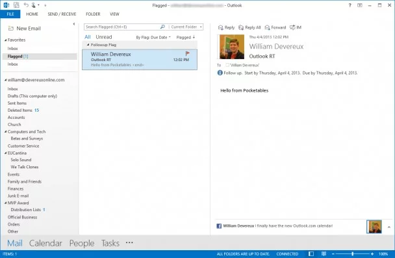The height and width of the screenshot is (258, 395).
Task: Click the Reply arrow icon
Action: click(x=221, y=27)
